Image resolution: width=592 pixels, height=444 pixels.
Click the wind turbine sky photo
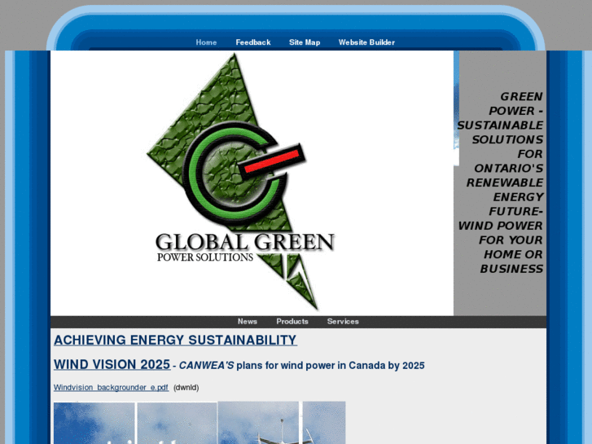point(200,423)
